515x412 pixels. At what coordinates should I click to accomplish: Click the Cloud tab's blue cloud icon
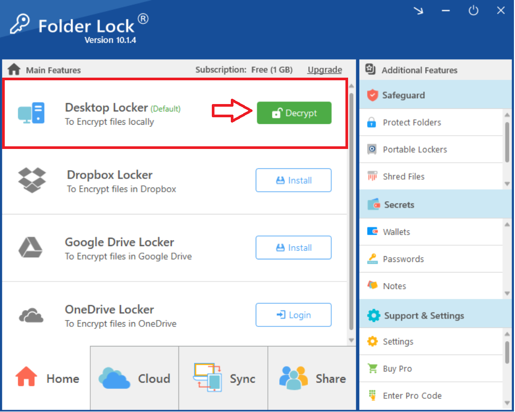click(114, 378)
